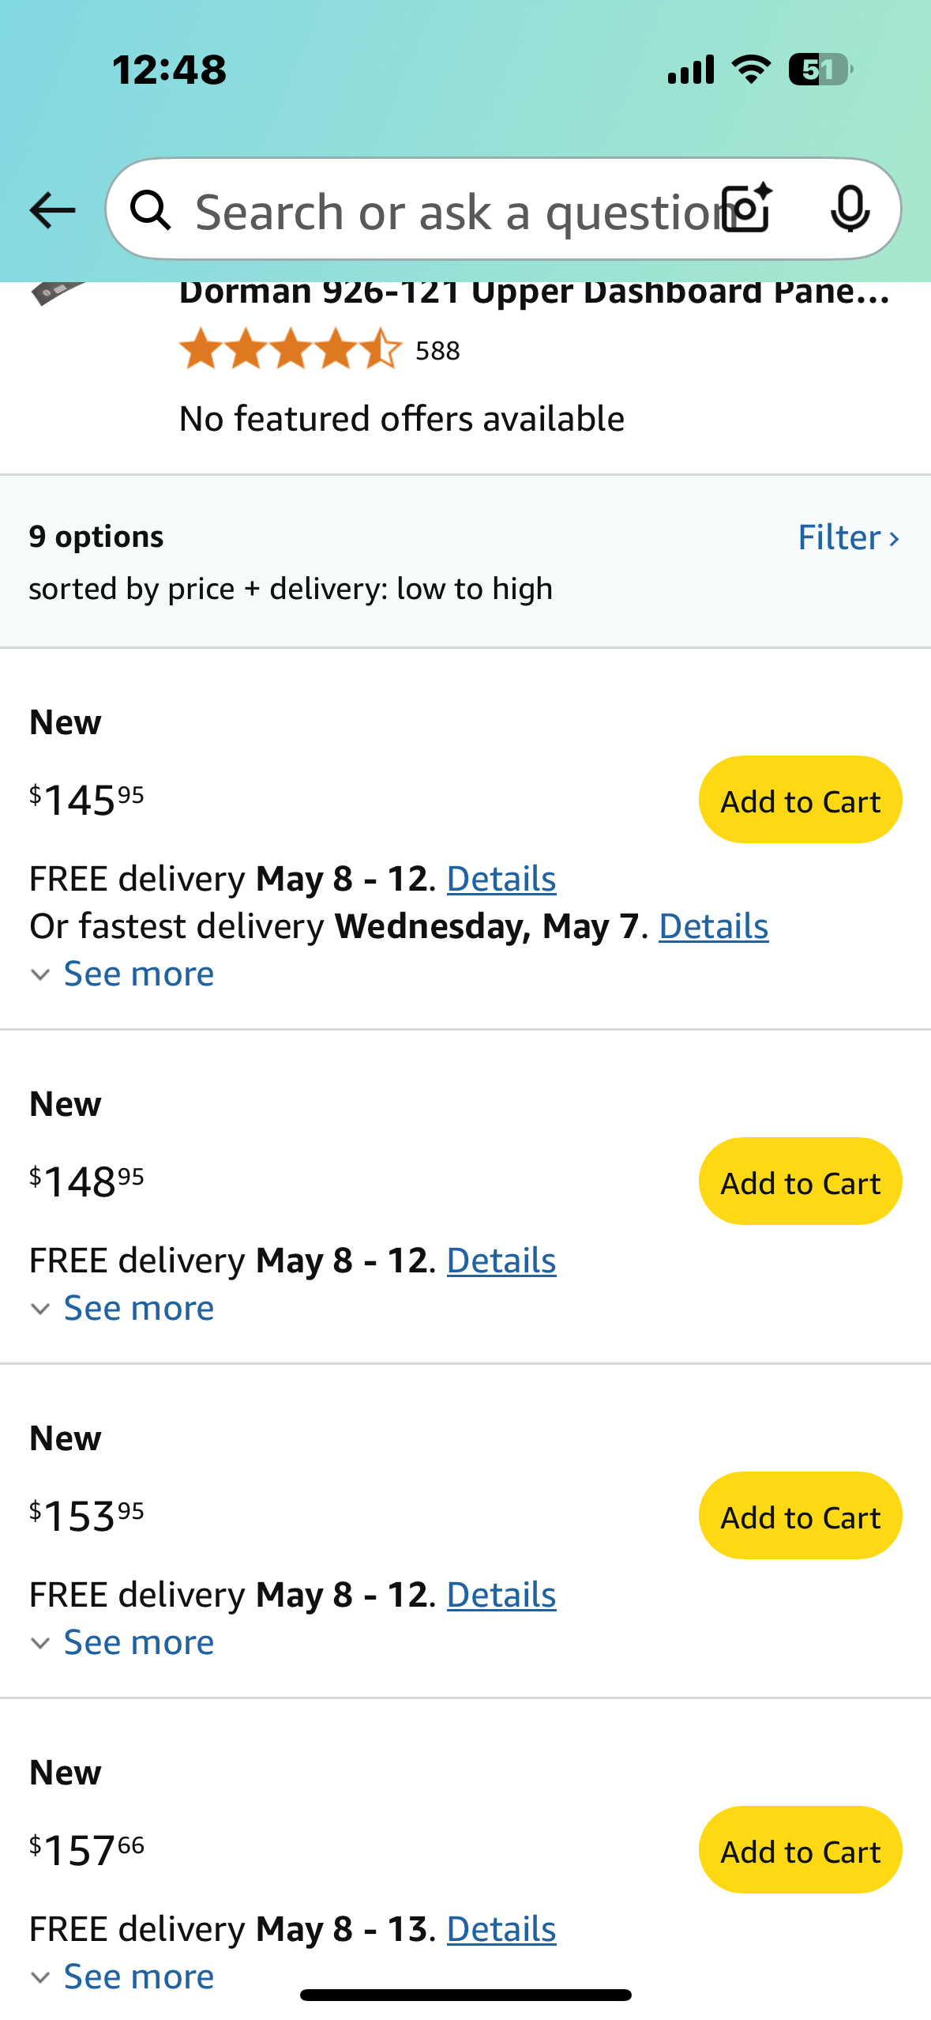The height and width of the screenshot is (2020, 931).
Task: Add the $153.95 offer to cart
Action: click(800, 1516)
